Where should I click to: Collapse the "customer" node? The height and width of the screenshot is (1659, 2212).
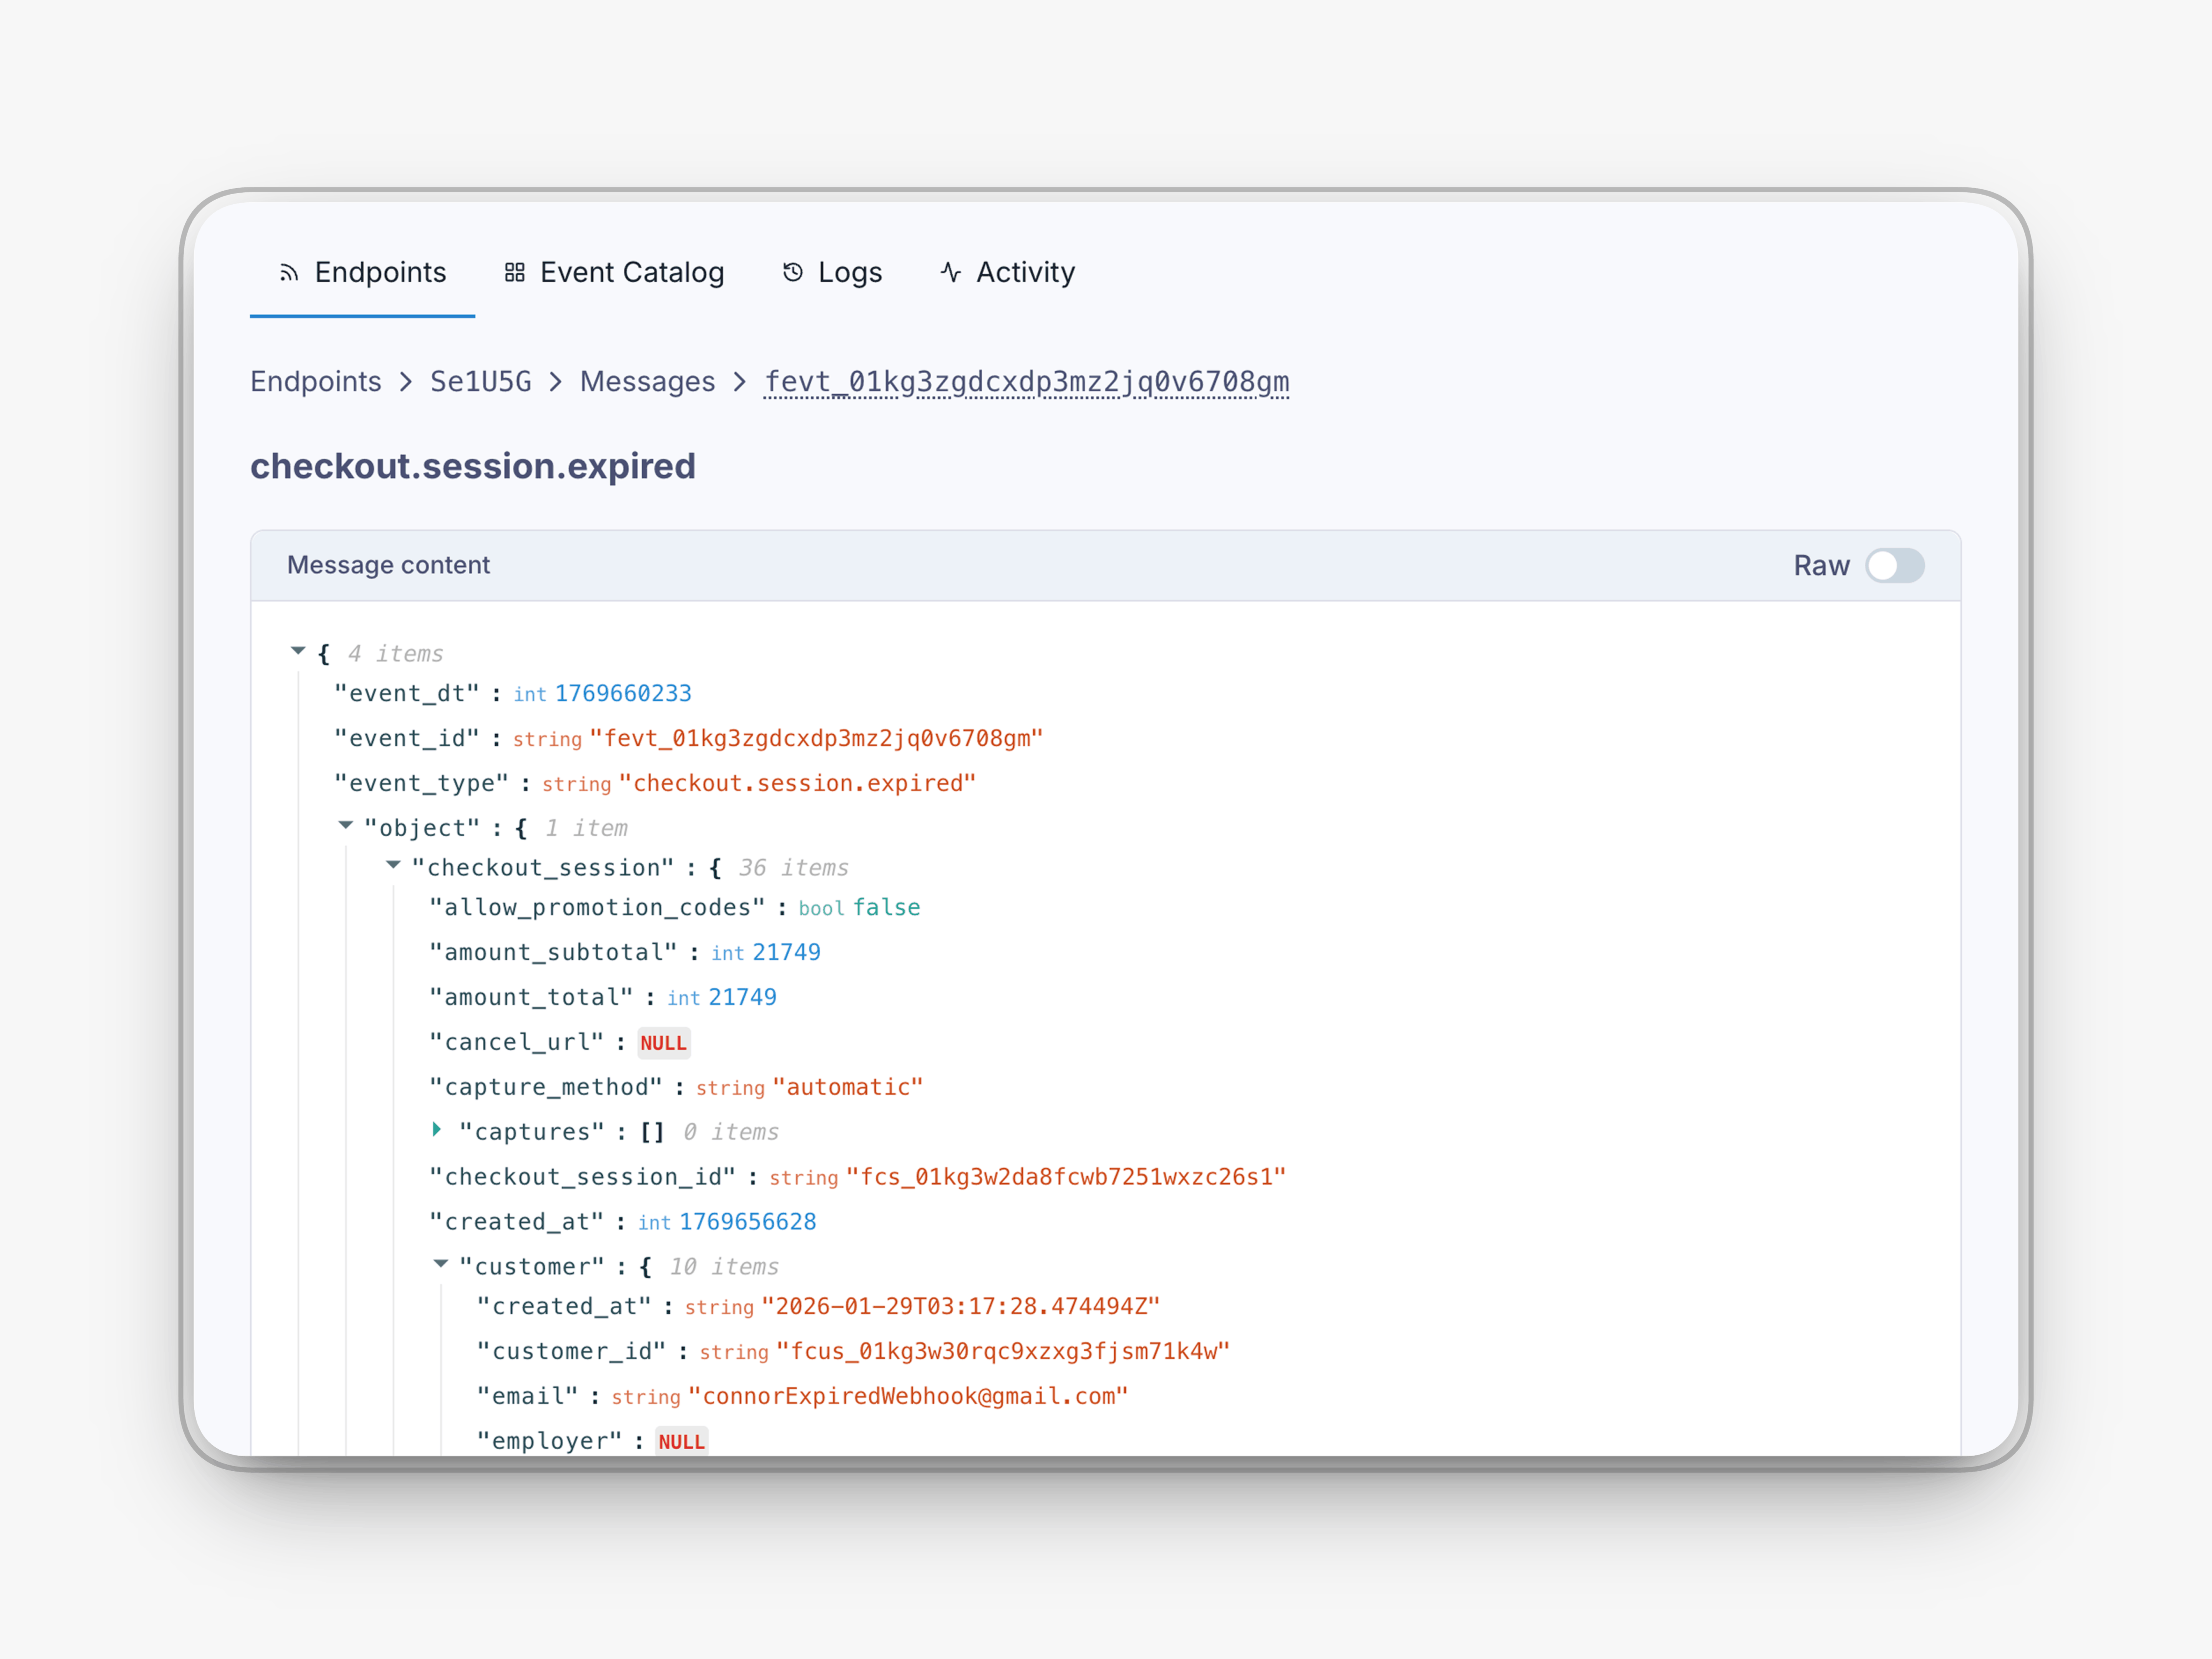tap(441, 1264)
